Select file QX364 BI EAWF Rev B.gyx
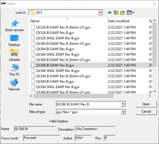 coord(55,49)
